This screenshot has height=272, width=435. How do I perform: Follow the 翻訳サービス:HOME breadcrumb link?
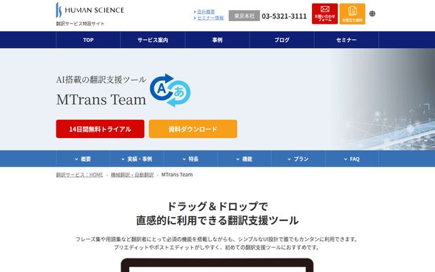80,175
